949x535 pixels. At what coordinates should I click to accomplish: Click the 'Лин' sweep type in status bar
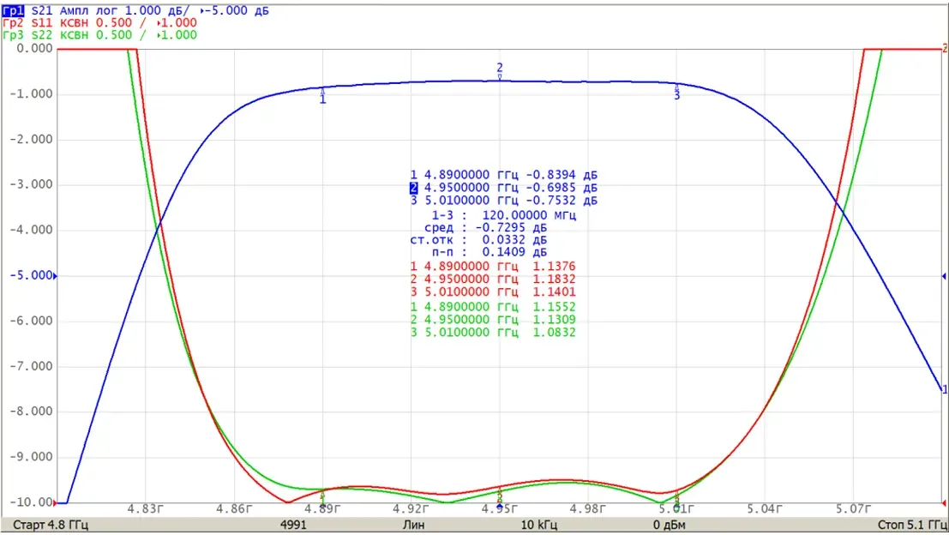click(x=413, y=525)
